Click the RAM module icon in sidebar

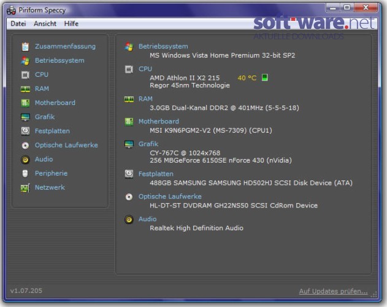(25, 89)
